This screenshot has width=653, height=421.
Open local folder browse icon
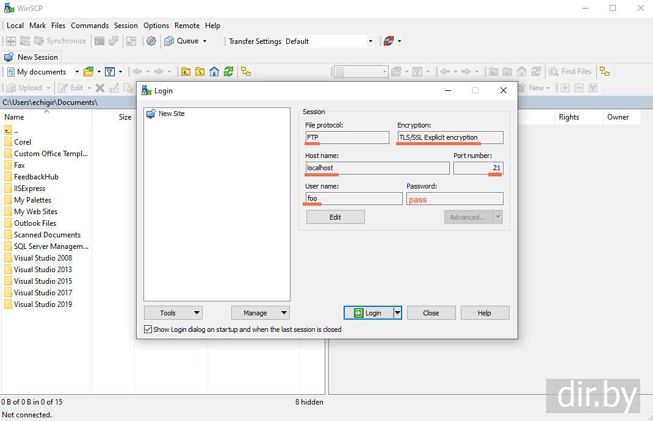click(x=88, y=71)
